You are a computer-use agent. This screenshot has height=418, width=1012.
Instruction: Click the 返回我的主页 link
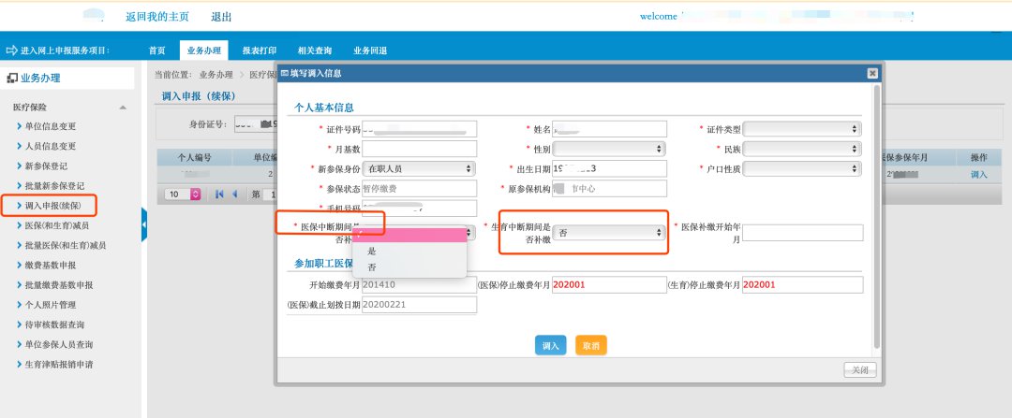pyautogui.click(x=158, y=17)
